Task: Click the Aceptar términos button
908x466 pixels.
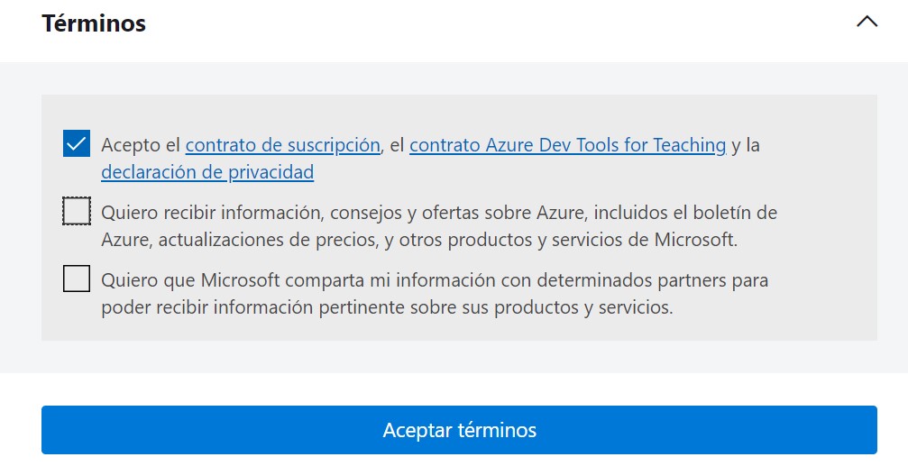Action: tap(459, 430)
